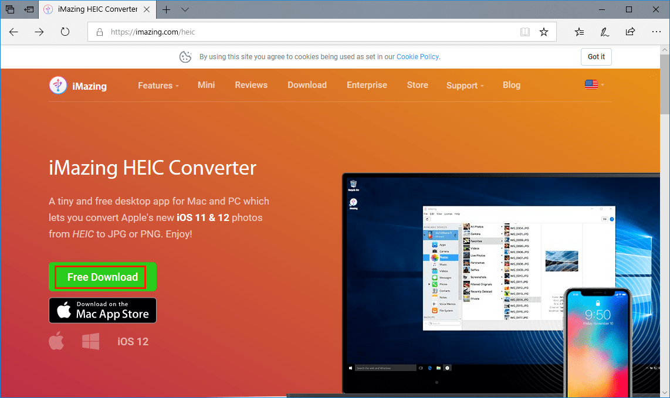Open the Reviews page
The image size is (670, 398).
point(251,85)
